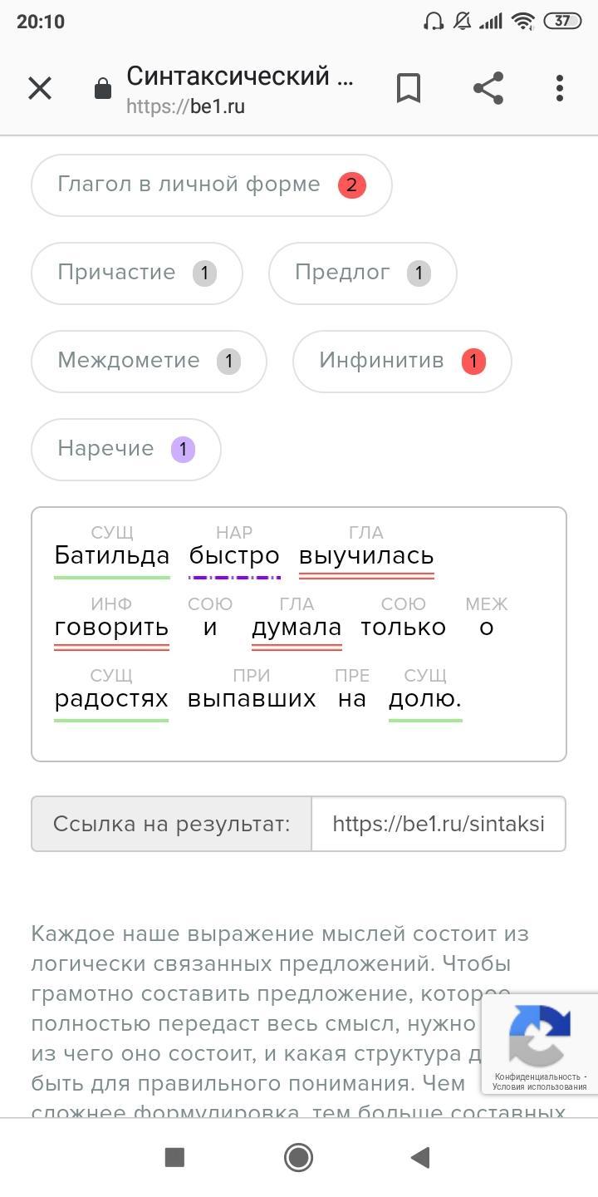Close the browser custom tab
The height and width of the screenshot is (1197, 598).
(x=40, y=88)
